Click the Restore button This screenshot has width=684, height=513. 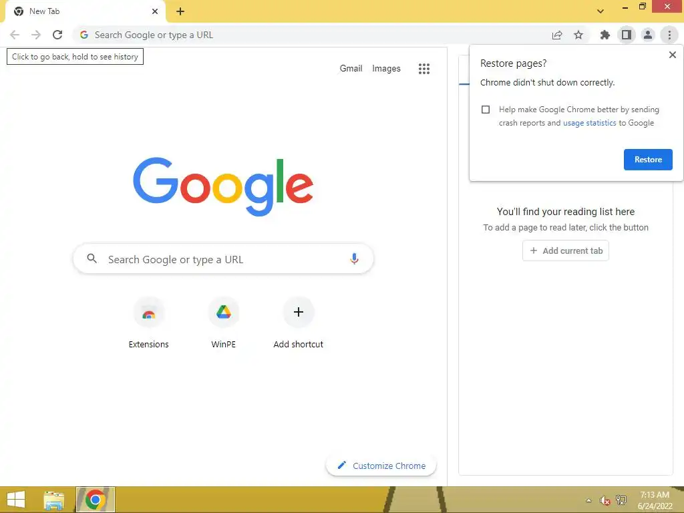[648, 160]
